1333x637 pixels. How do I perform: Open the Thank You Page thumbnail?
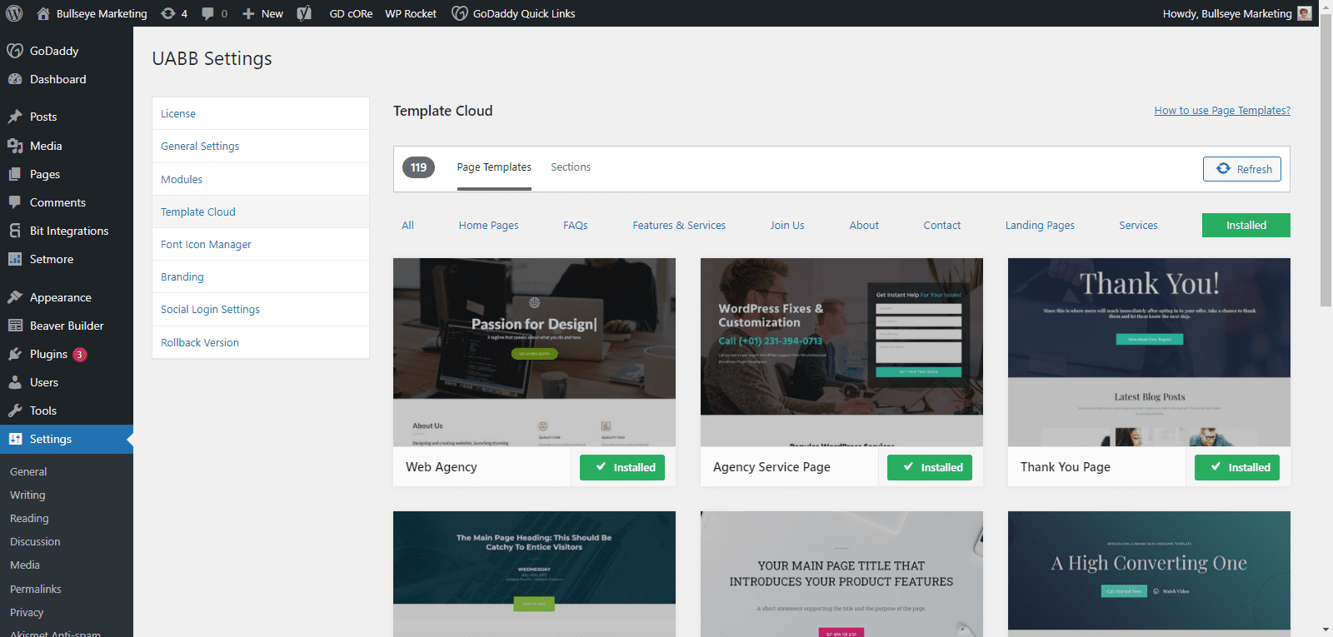pos(1149,352)
